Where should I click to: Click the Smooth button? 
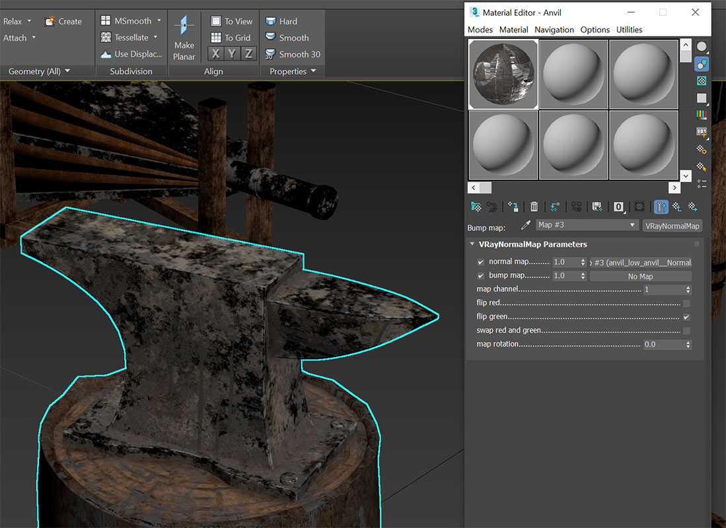[287, 38]
